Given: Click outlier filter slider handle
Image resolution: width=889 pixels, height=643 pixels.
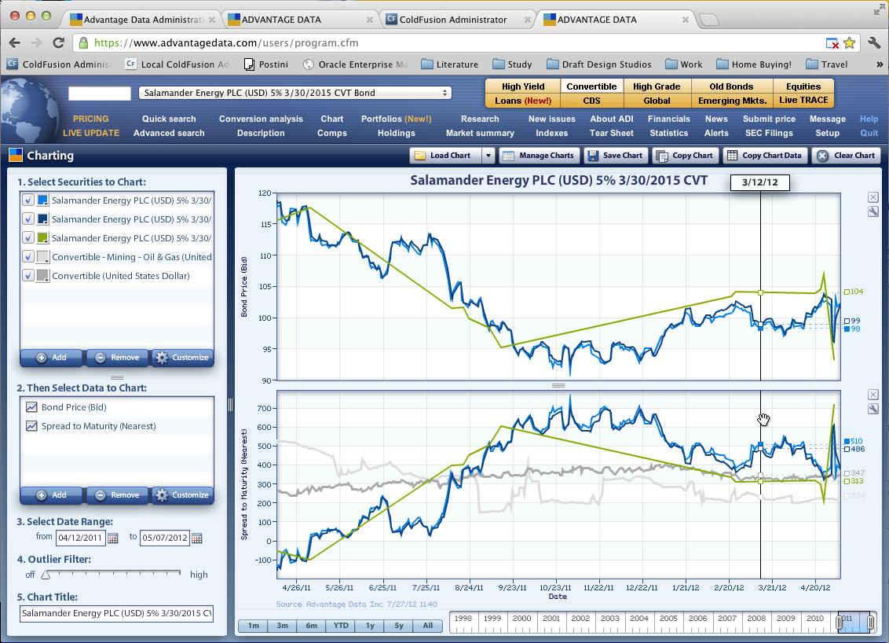Looking at the screenshot, I should 46,575.
